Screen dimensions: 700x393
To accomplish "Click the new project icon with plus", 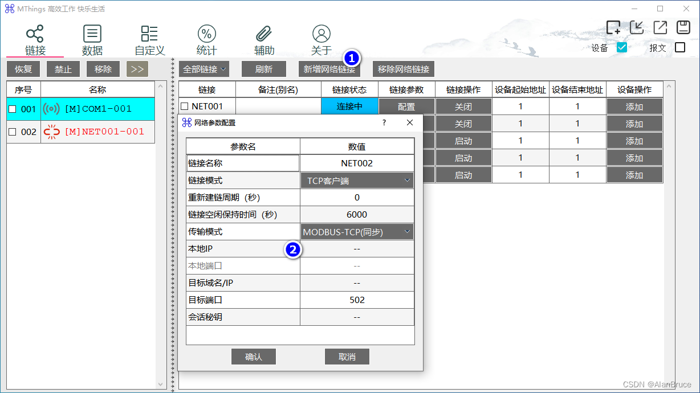I will 613,27.
